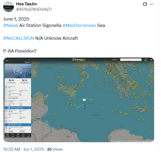This screenshot has height=152, width=161.
Task: Expand the Speed & Altitude graph section
Action: tap(18, 108)
